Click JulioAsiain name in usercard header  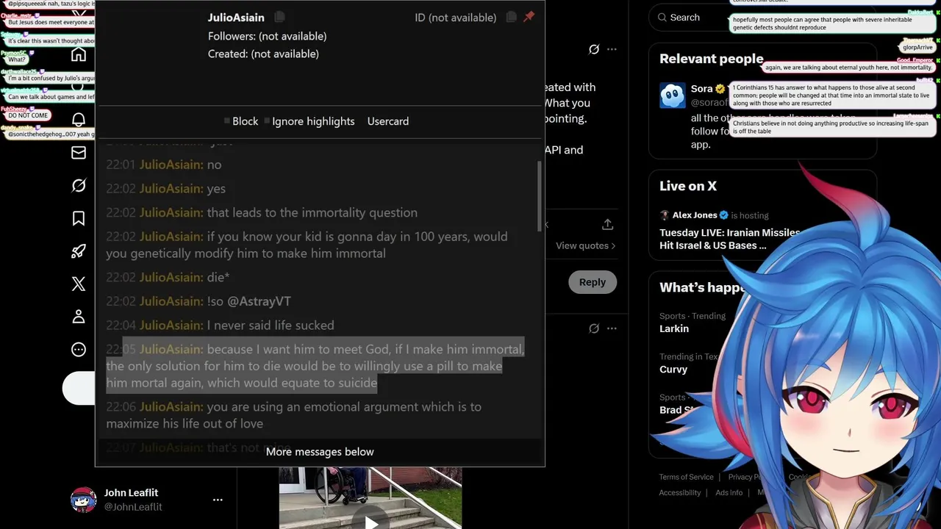(x=236, y=18)
